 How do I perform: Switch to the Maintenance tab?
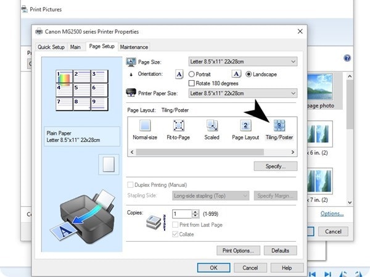pyautogui.click(x=134, y=47)
